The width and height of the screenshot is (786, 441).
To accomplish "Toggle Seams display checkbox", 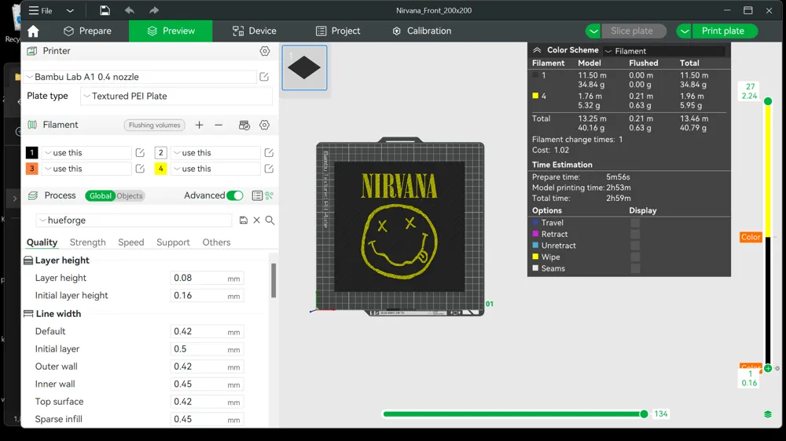I will point(635,268).
